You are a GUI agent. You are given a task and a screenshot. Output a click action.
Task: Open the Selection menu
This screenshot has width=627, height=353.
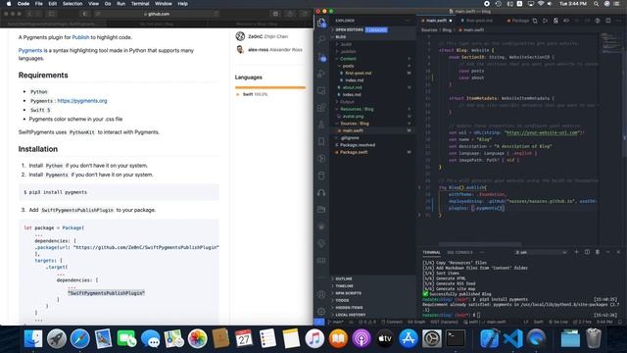pyautogui.click(x=72, y=4)
